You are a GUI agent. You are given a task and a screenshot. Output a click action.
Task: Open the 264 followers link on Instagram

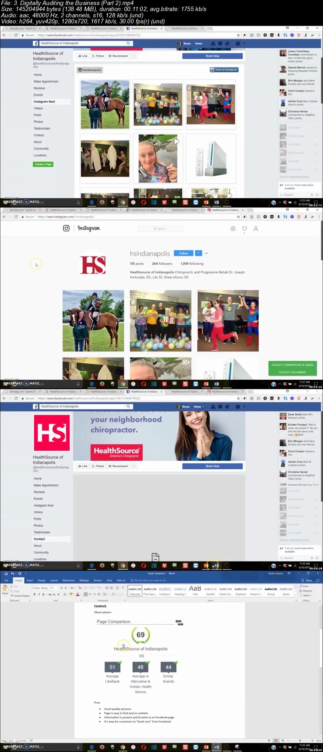(x=162, y=263)
